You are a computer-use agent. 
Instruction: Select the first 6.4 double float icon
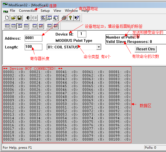(x=49, y=26)
